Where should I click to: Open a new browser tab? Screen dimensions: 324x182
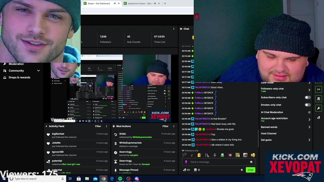(x=165, y=4)
